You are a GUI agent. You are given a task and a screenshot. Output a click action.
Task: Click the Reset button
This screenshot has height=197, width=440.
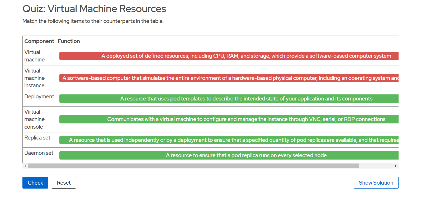64,182
